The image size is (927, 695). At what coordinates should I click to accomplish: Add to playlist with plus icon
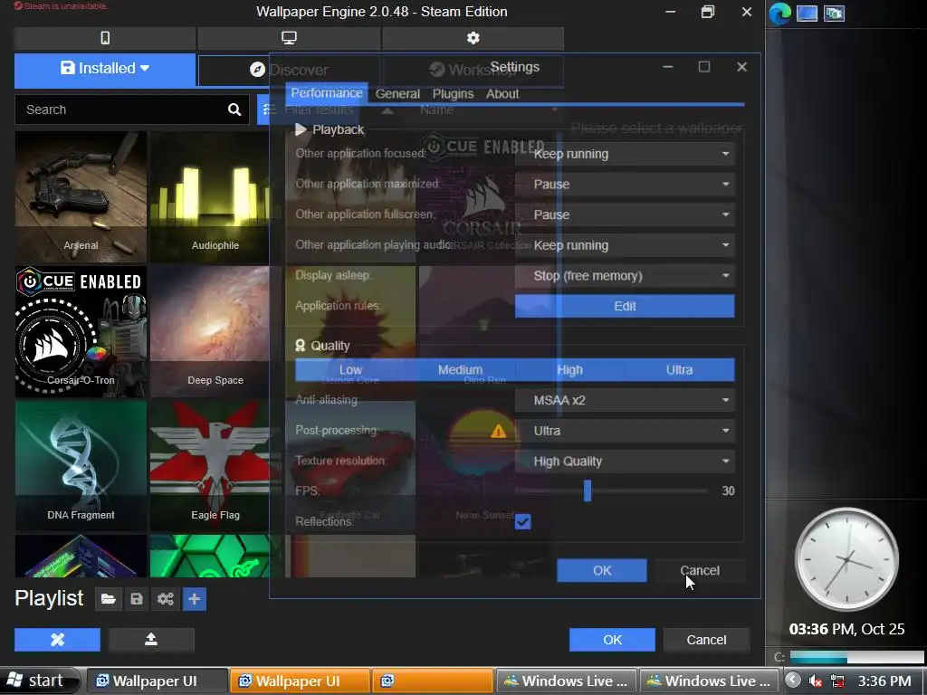point(195,599)
